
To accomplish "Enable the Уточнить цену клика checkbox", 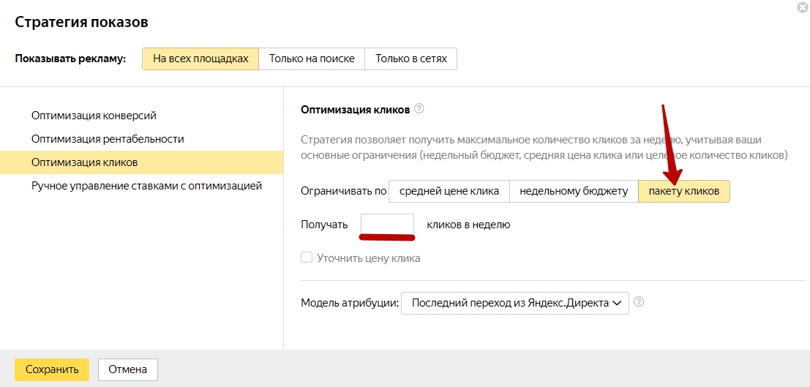I will point(307,258).
